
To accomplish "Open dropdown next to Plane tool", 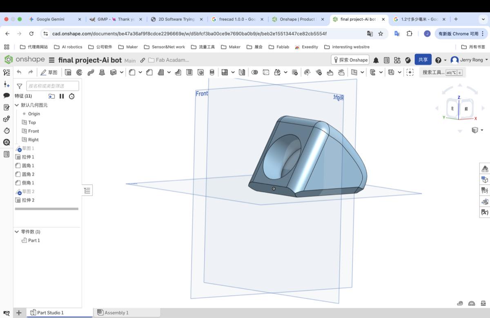I will [x=362, y=73].
